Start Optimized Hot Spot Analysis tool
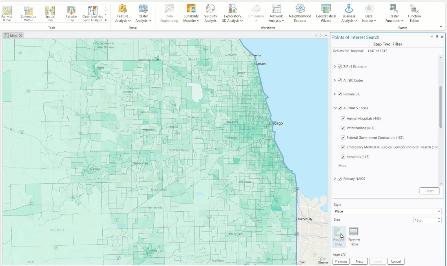This screenshot has width=447, height=266. pos(92,14)
